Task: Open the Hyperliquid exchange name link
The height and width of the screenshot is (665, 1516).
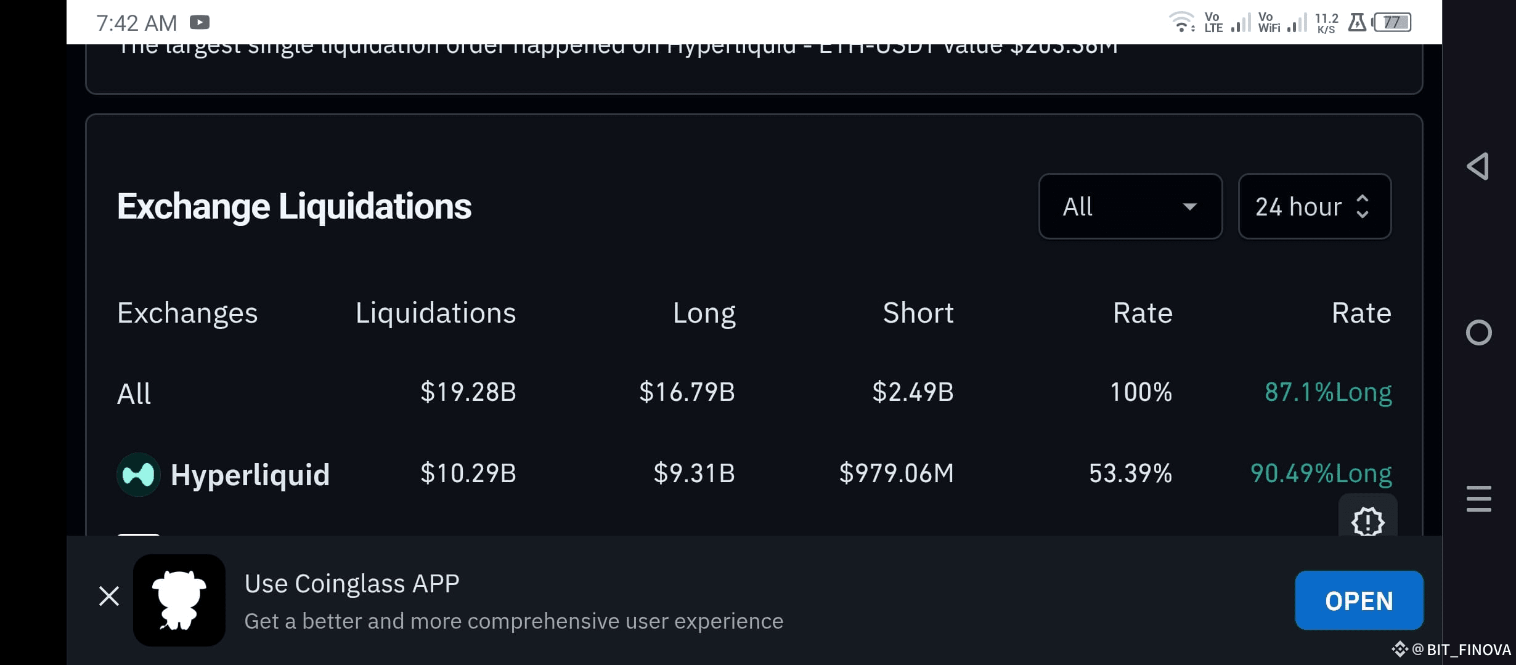Action: pyautogui.click(x=250, y=475)
